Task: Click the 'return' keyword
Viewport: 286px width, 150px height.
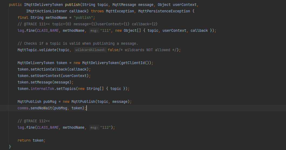Action: pyautogui.click(x=24, y=141)
